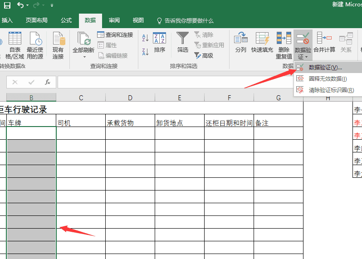The width and height of the screenshot is (362, 259).
Task: Click the insert function fx button
Action: [x=48, y=82]
